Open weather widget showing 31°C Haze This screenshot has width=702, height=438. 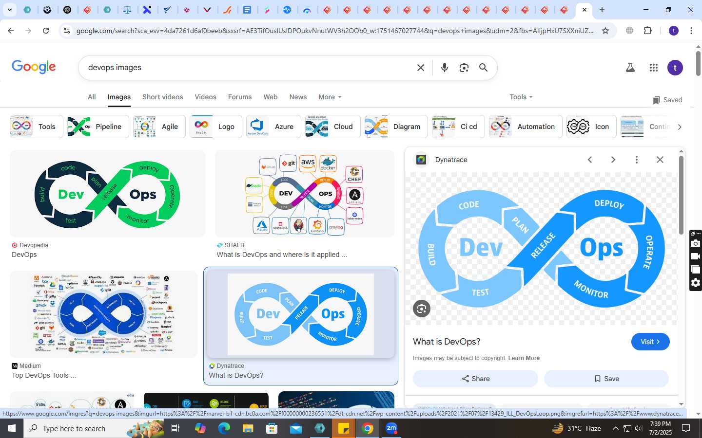click(576, 428)
